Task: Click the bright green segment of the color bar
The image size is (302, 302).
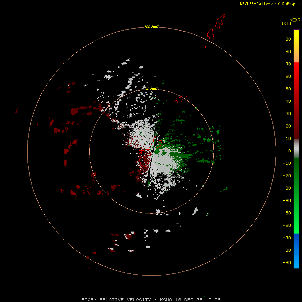Action: pyautogui.click(x=296, y=196)
